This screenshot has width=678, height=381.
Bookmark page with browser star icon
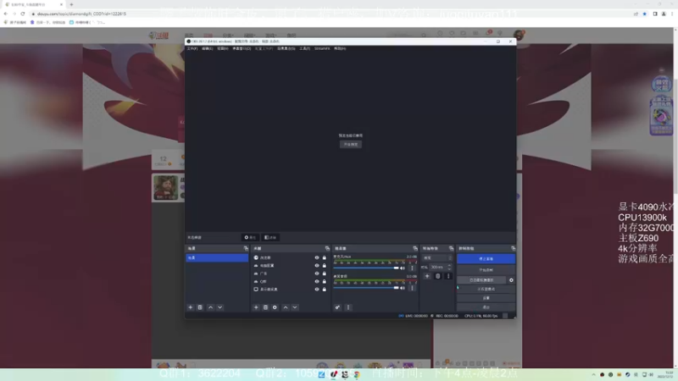tap(644, 14)
